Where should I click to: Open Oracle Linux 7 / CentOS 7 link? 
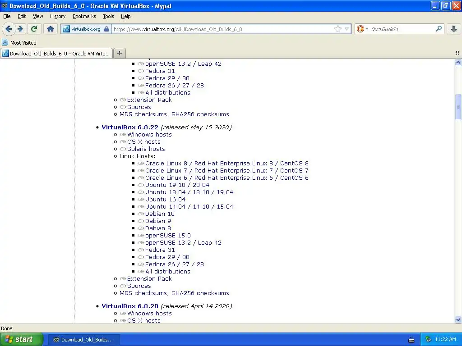click(226, 171)
